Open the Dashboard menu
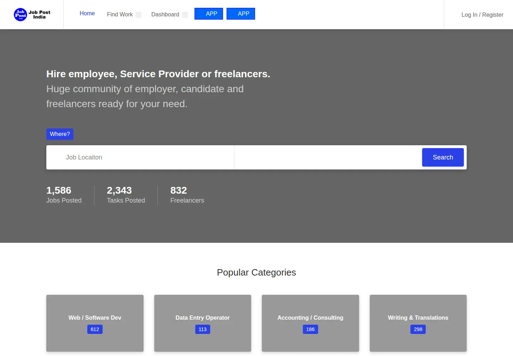The image size is (513, 356). (165, 15)
